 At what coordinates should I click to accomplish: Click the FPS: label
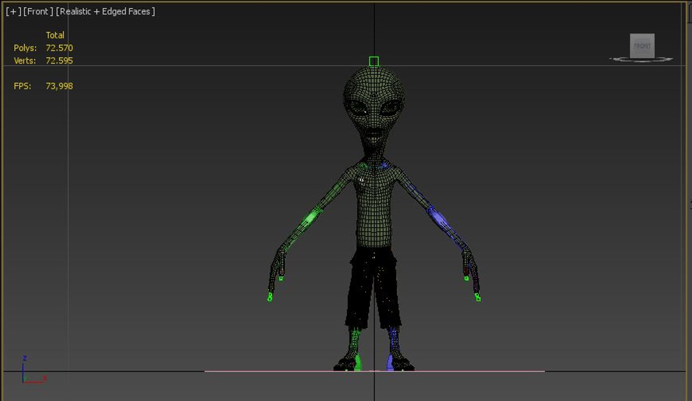coord(22,86)
